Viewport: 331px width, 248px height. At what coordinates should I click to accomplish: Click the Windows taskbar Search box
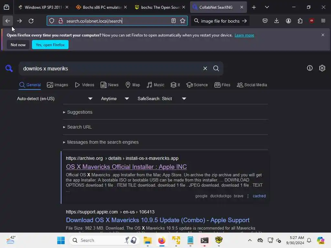[104, 240]
